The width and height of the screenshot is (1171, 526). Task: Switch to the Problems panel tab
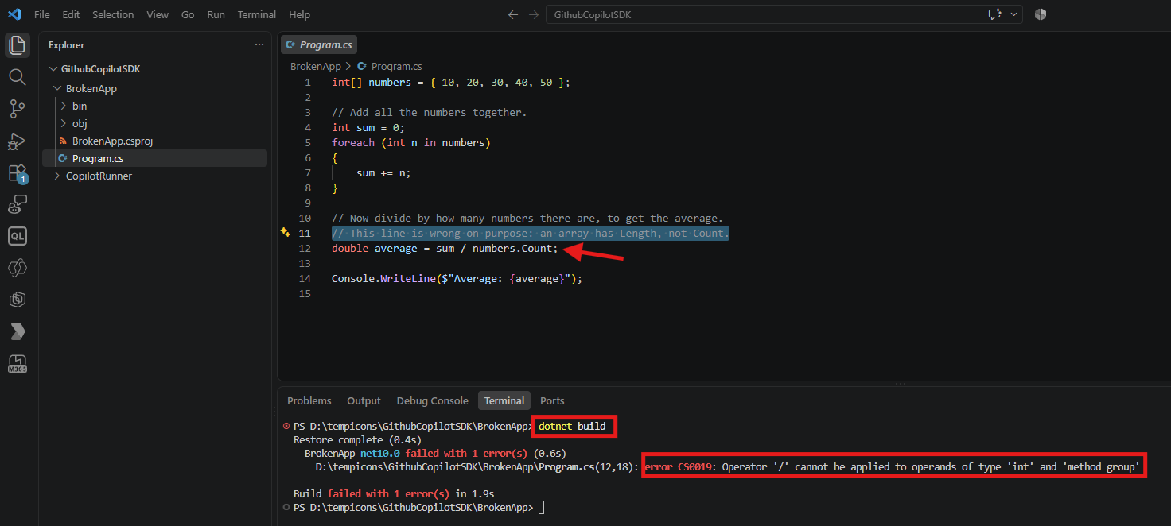pos(309,400)
